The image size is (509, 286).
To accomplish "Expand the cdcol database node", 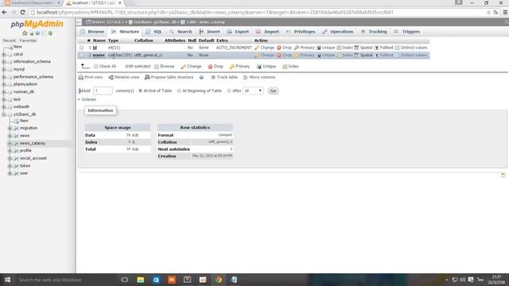I will pos(4,55).
